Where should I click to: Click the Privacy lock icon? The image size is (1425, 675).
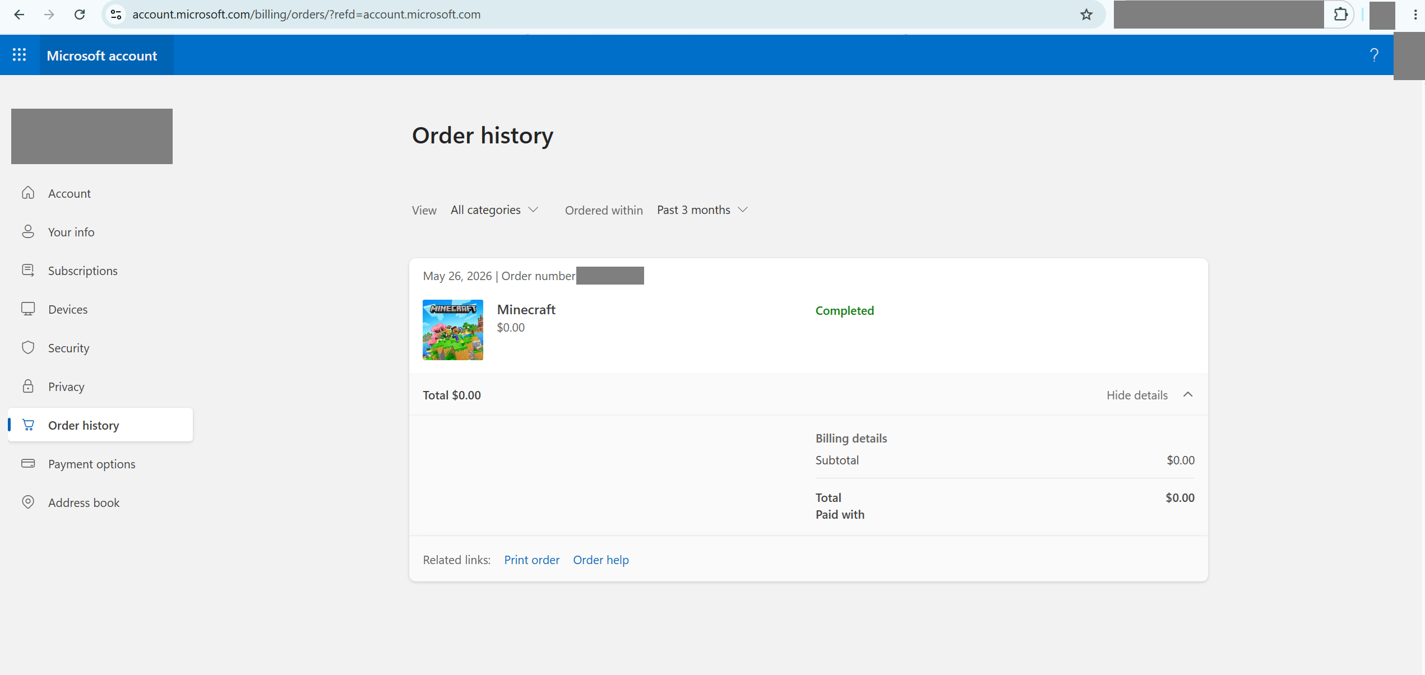point(28,387)
